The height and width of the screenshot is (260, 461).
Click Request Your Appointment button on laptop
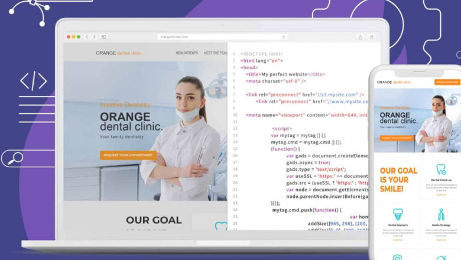(x=128, y=155)
